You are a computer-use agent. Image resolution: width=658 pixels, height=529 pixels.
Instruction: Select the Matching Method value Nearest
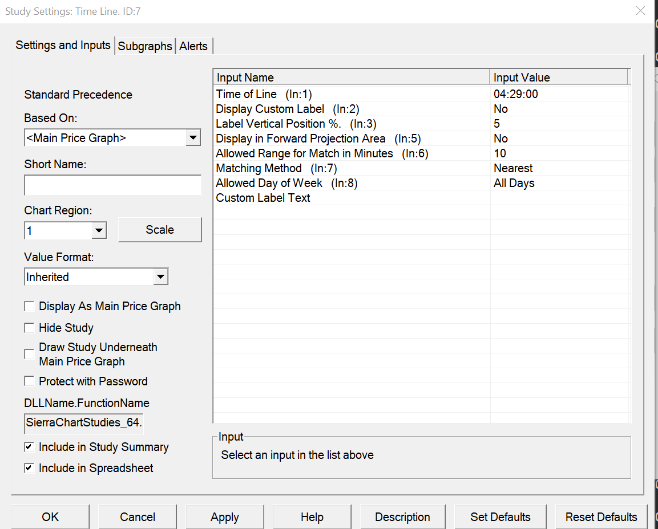coord(513,168)
